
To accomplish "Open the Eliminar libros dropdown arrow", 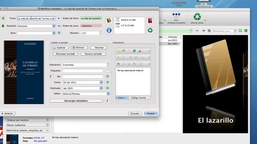I will (205, 20).
